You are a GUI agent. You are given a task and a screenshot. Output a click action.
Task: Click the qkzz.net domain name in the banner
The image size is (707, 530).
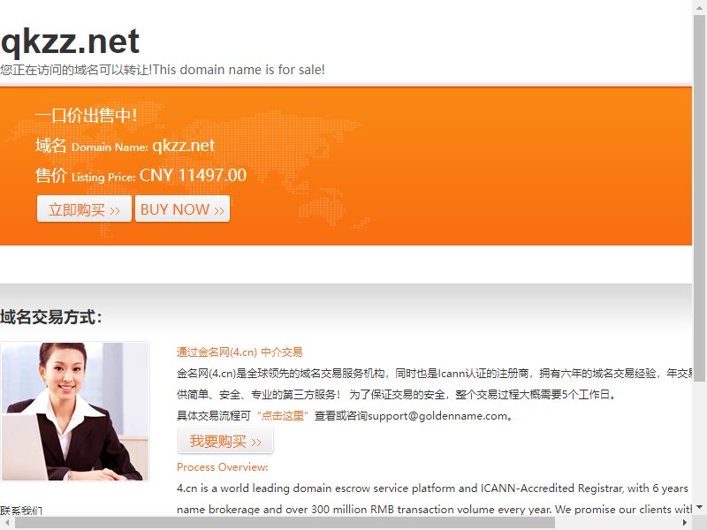[x=183, y=146]
